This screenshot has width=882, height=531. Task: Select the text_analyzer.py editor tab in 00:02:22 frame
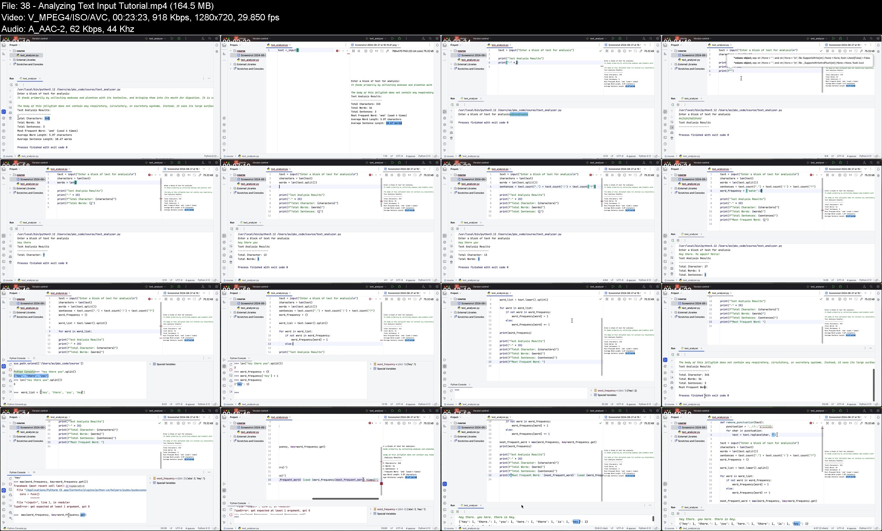[279, 45]
